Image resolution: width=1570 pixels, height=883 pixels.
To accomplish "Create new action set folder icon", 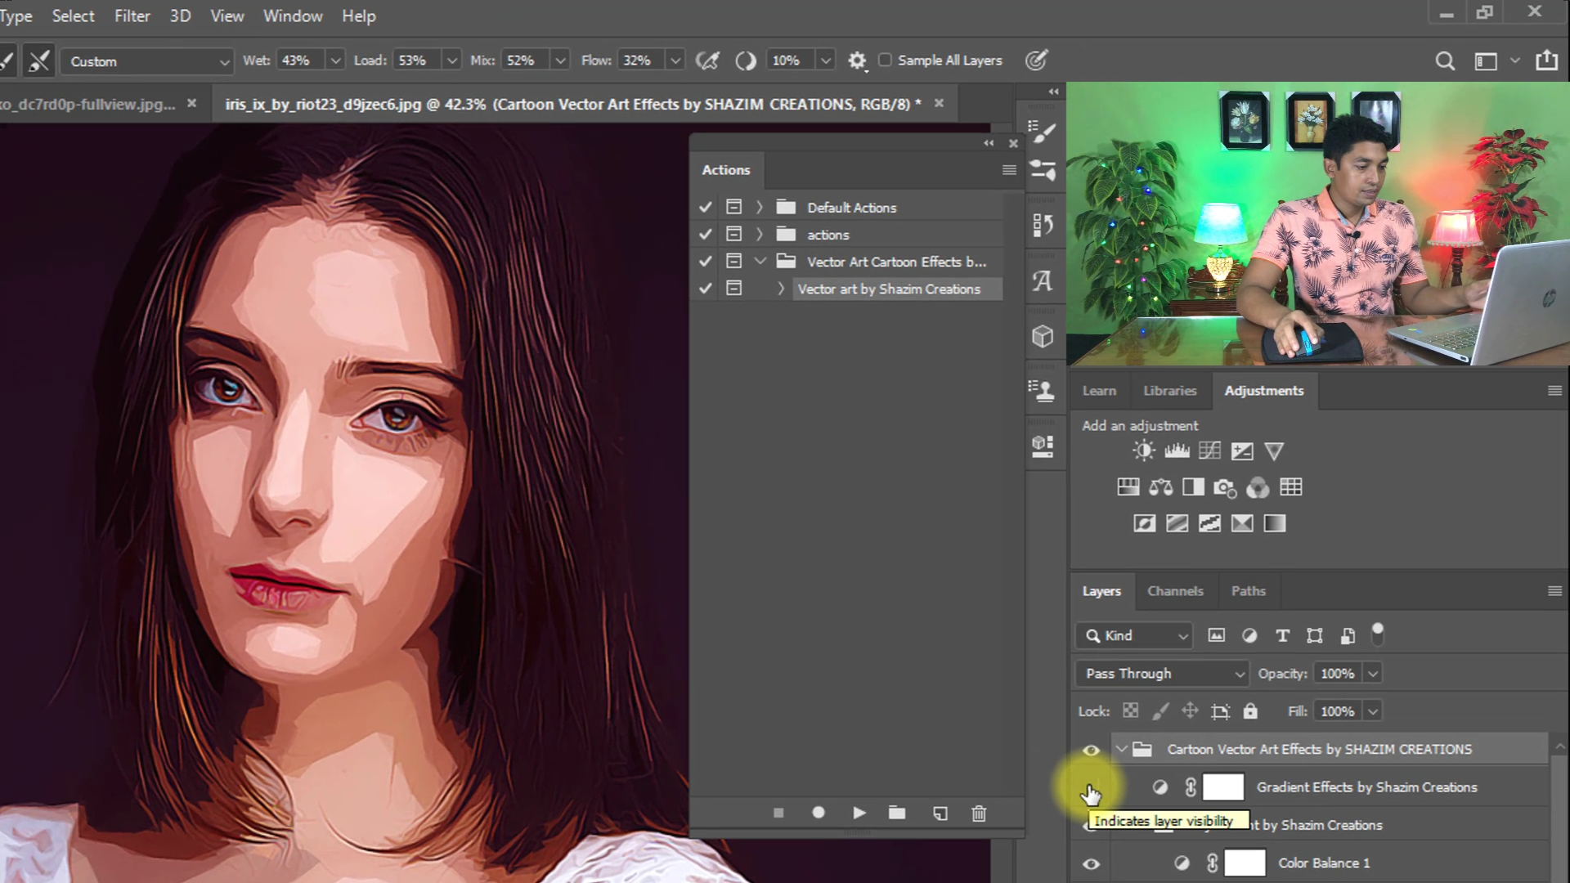I will [x=897, y=813].
